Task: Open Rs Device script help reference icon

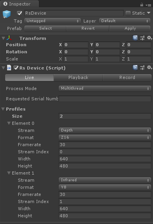Action: click(x=135, y=68)
